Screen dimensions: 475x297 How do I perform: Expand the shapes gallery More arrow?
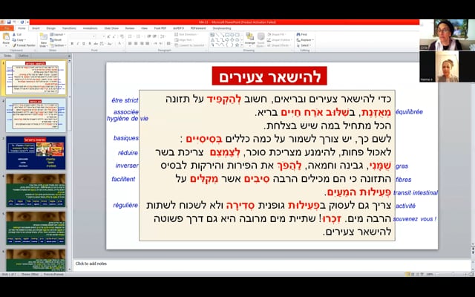tap(242, 45)
